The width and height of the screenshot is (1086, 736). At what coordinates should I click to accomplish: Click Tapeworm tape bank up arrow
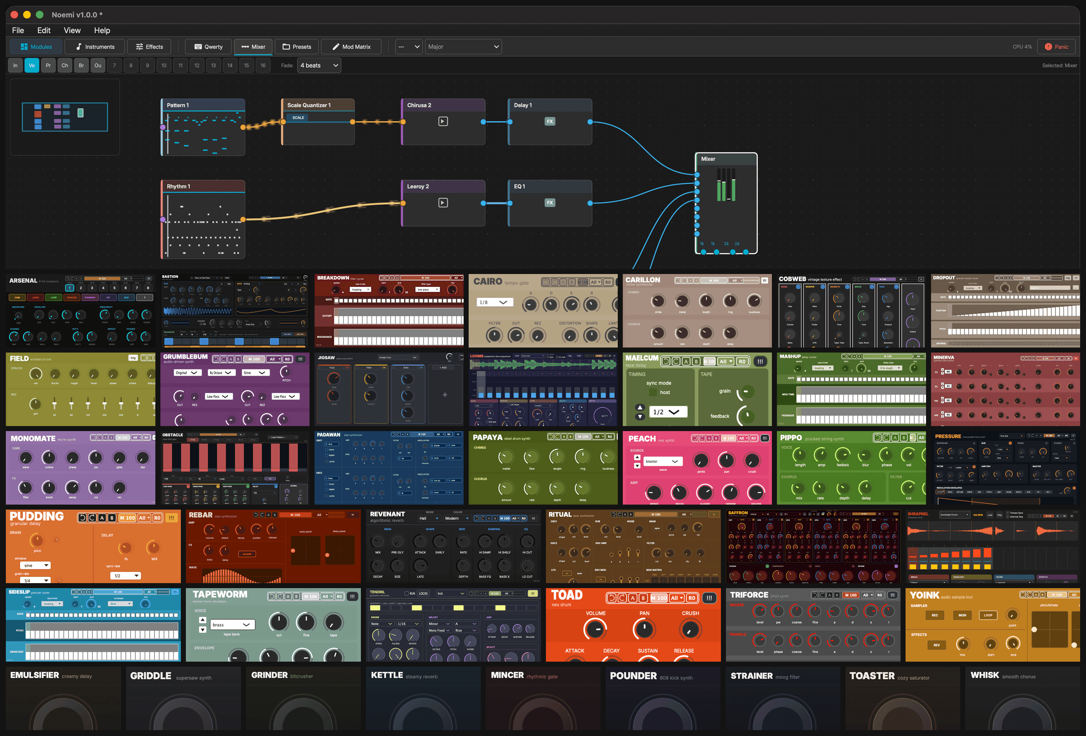pos(203,620)
